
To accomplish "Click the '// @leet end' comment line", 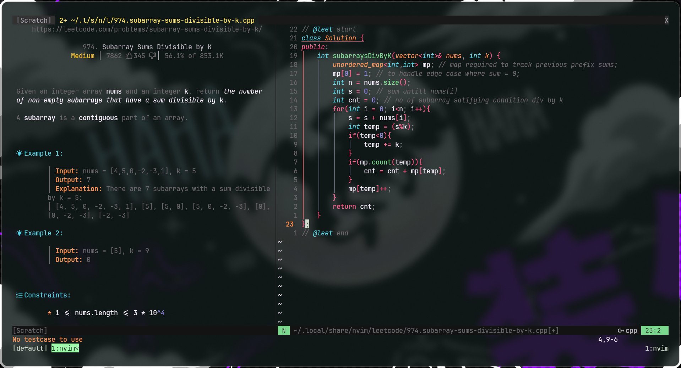I will click(325, 233).
